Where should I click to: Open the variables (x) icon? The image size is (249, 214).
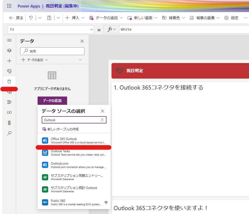[9, 112]
